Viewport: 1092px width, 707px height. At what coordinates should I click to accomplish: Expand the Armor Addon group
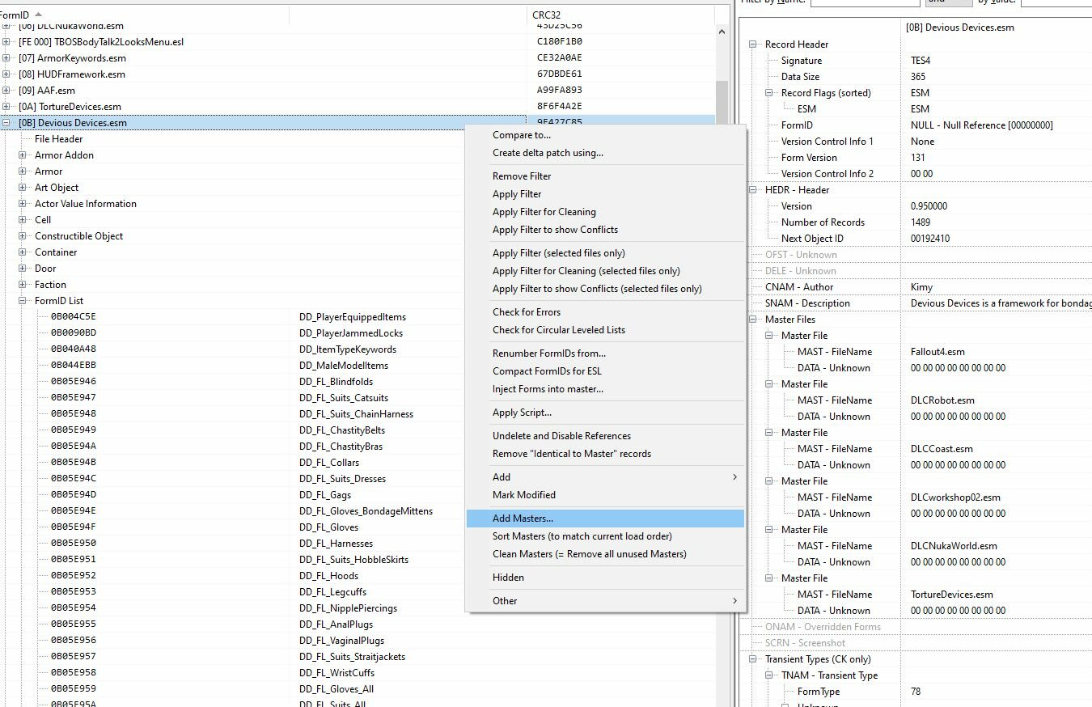23,155
